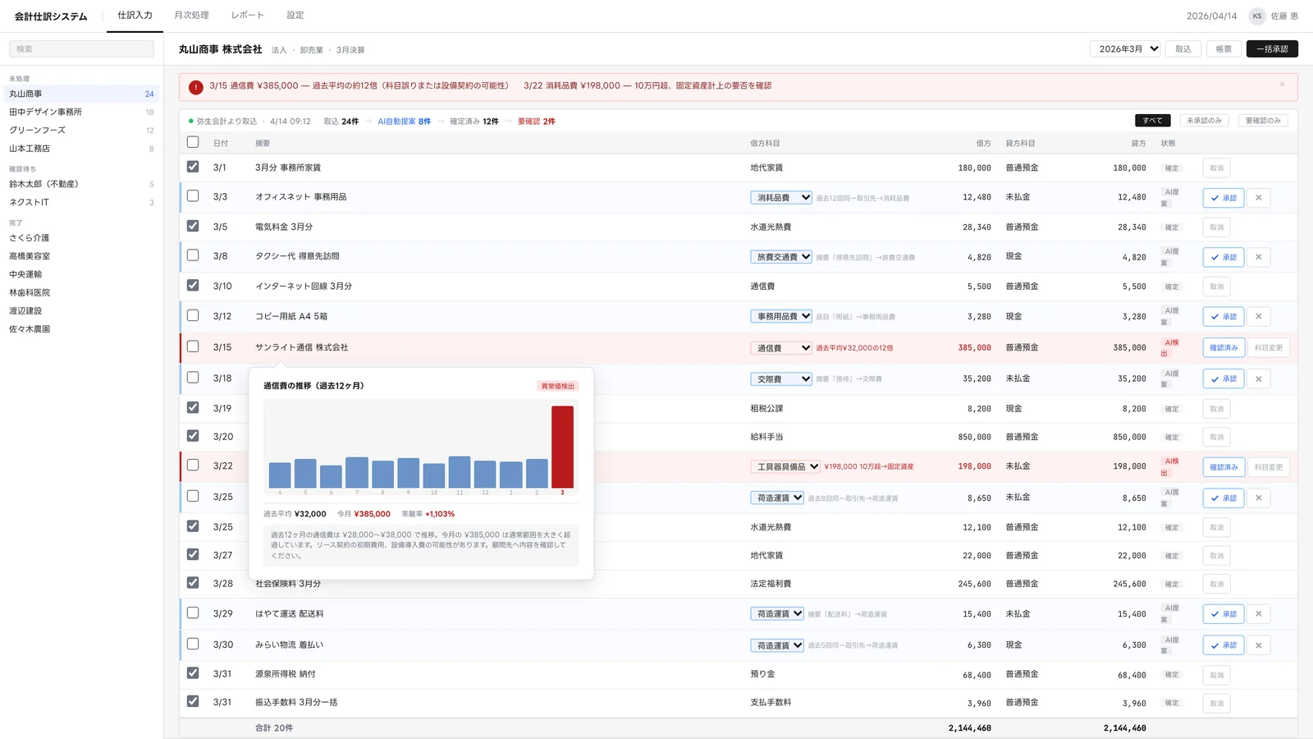Reject the 3/12 コピー用紙 row with X
This screenshot has height=739, width=1313.
1258,316
